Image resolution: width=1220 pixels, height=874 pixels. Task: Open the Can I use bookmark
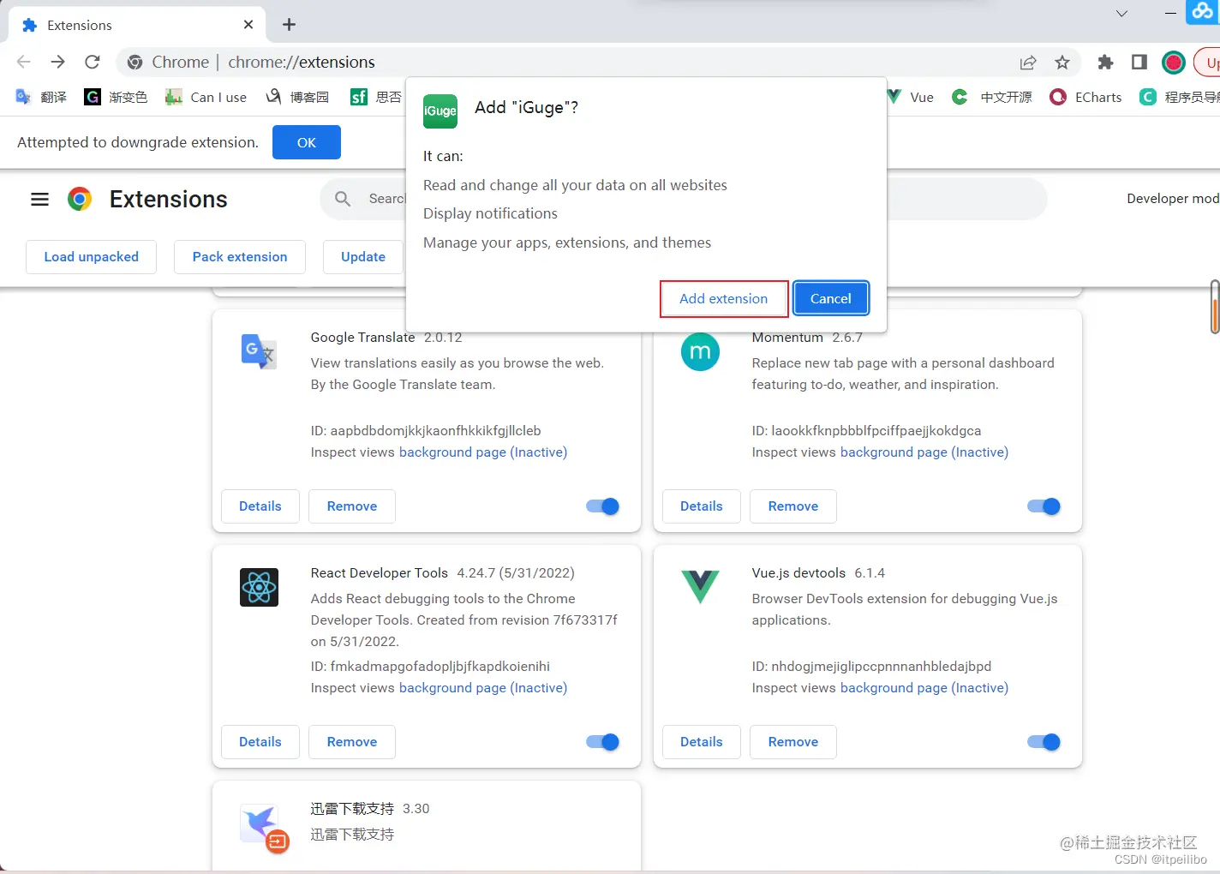[x=206, y=97]
